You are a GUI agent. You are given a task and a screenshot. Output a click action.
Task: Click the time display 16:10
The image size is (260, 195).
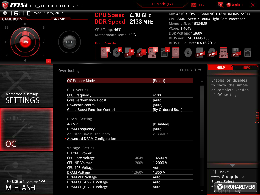point(20,13)
